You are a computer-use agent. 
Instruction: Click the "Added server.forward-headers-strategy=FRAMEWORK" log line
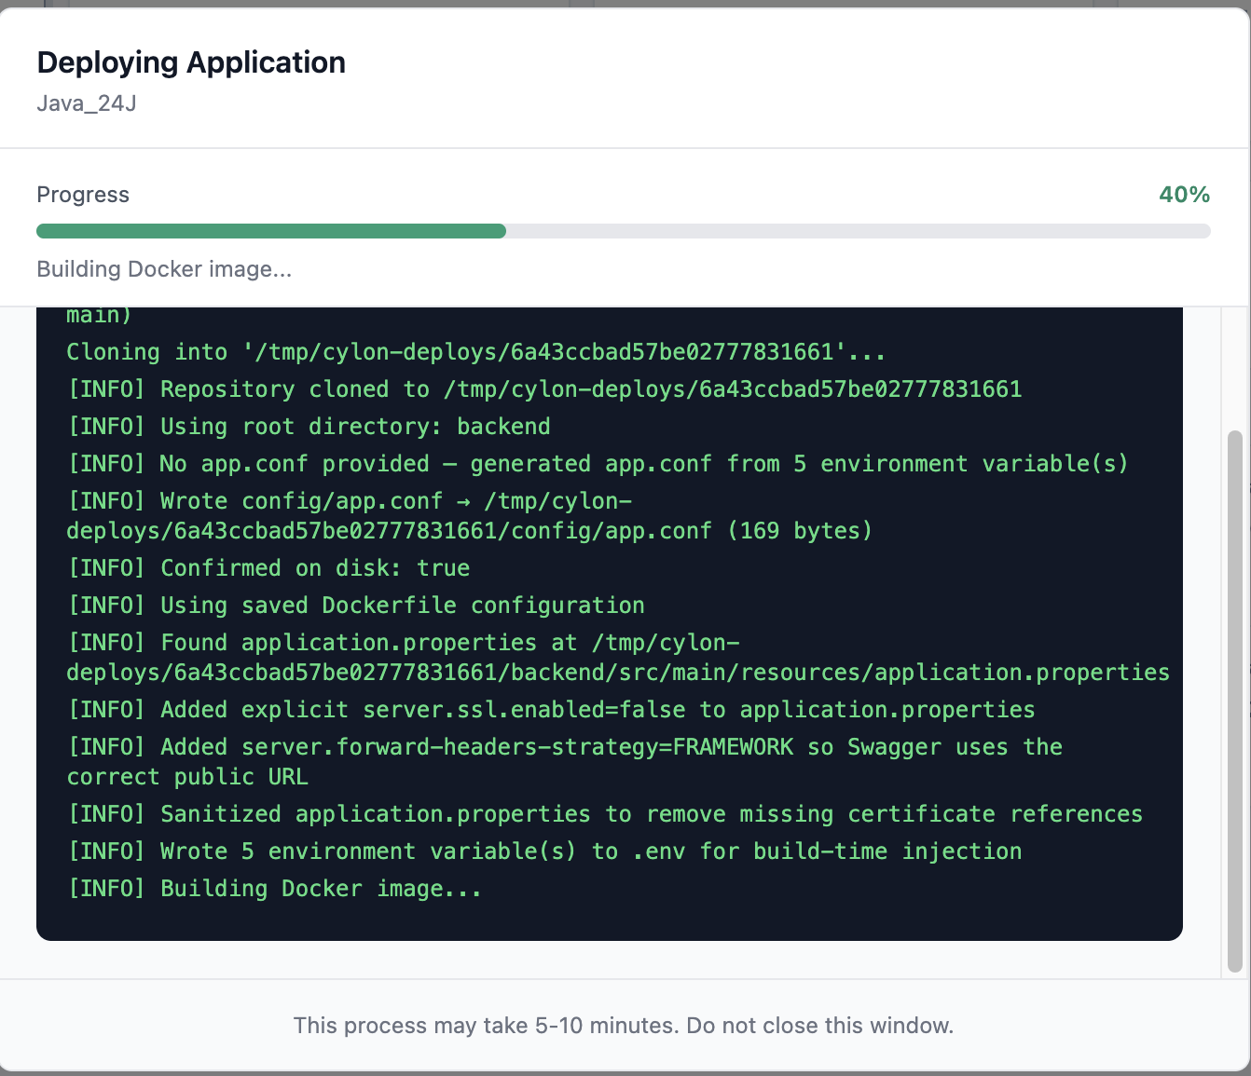[x=565, y=762]
